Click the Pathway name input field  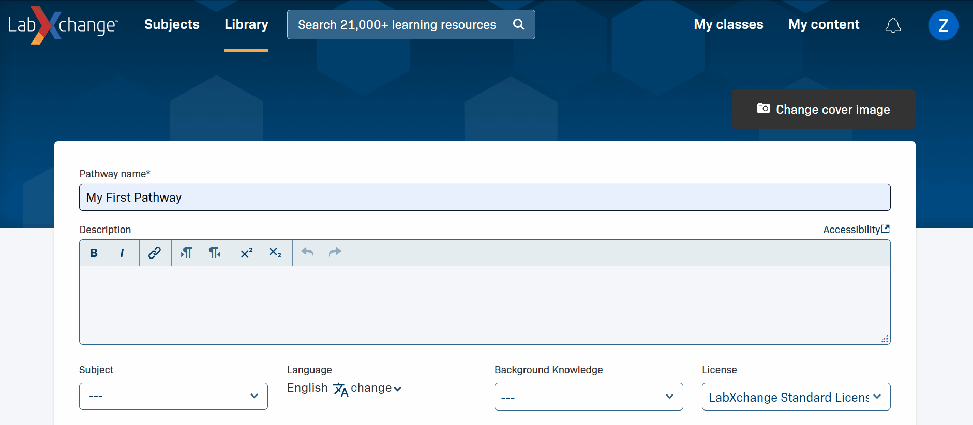[485, 198]
